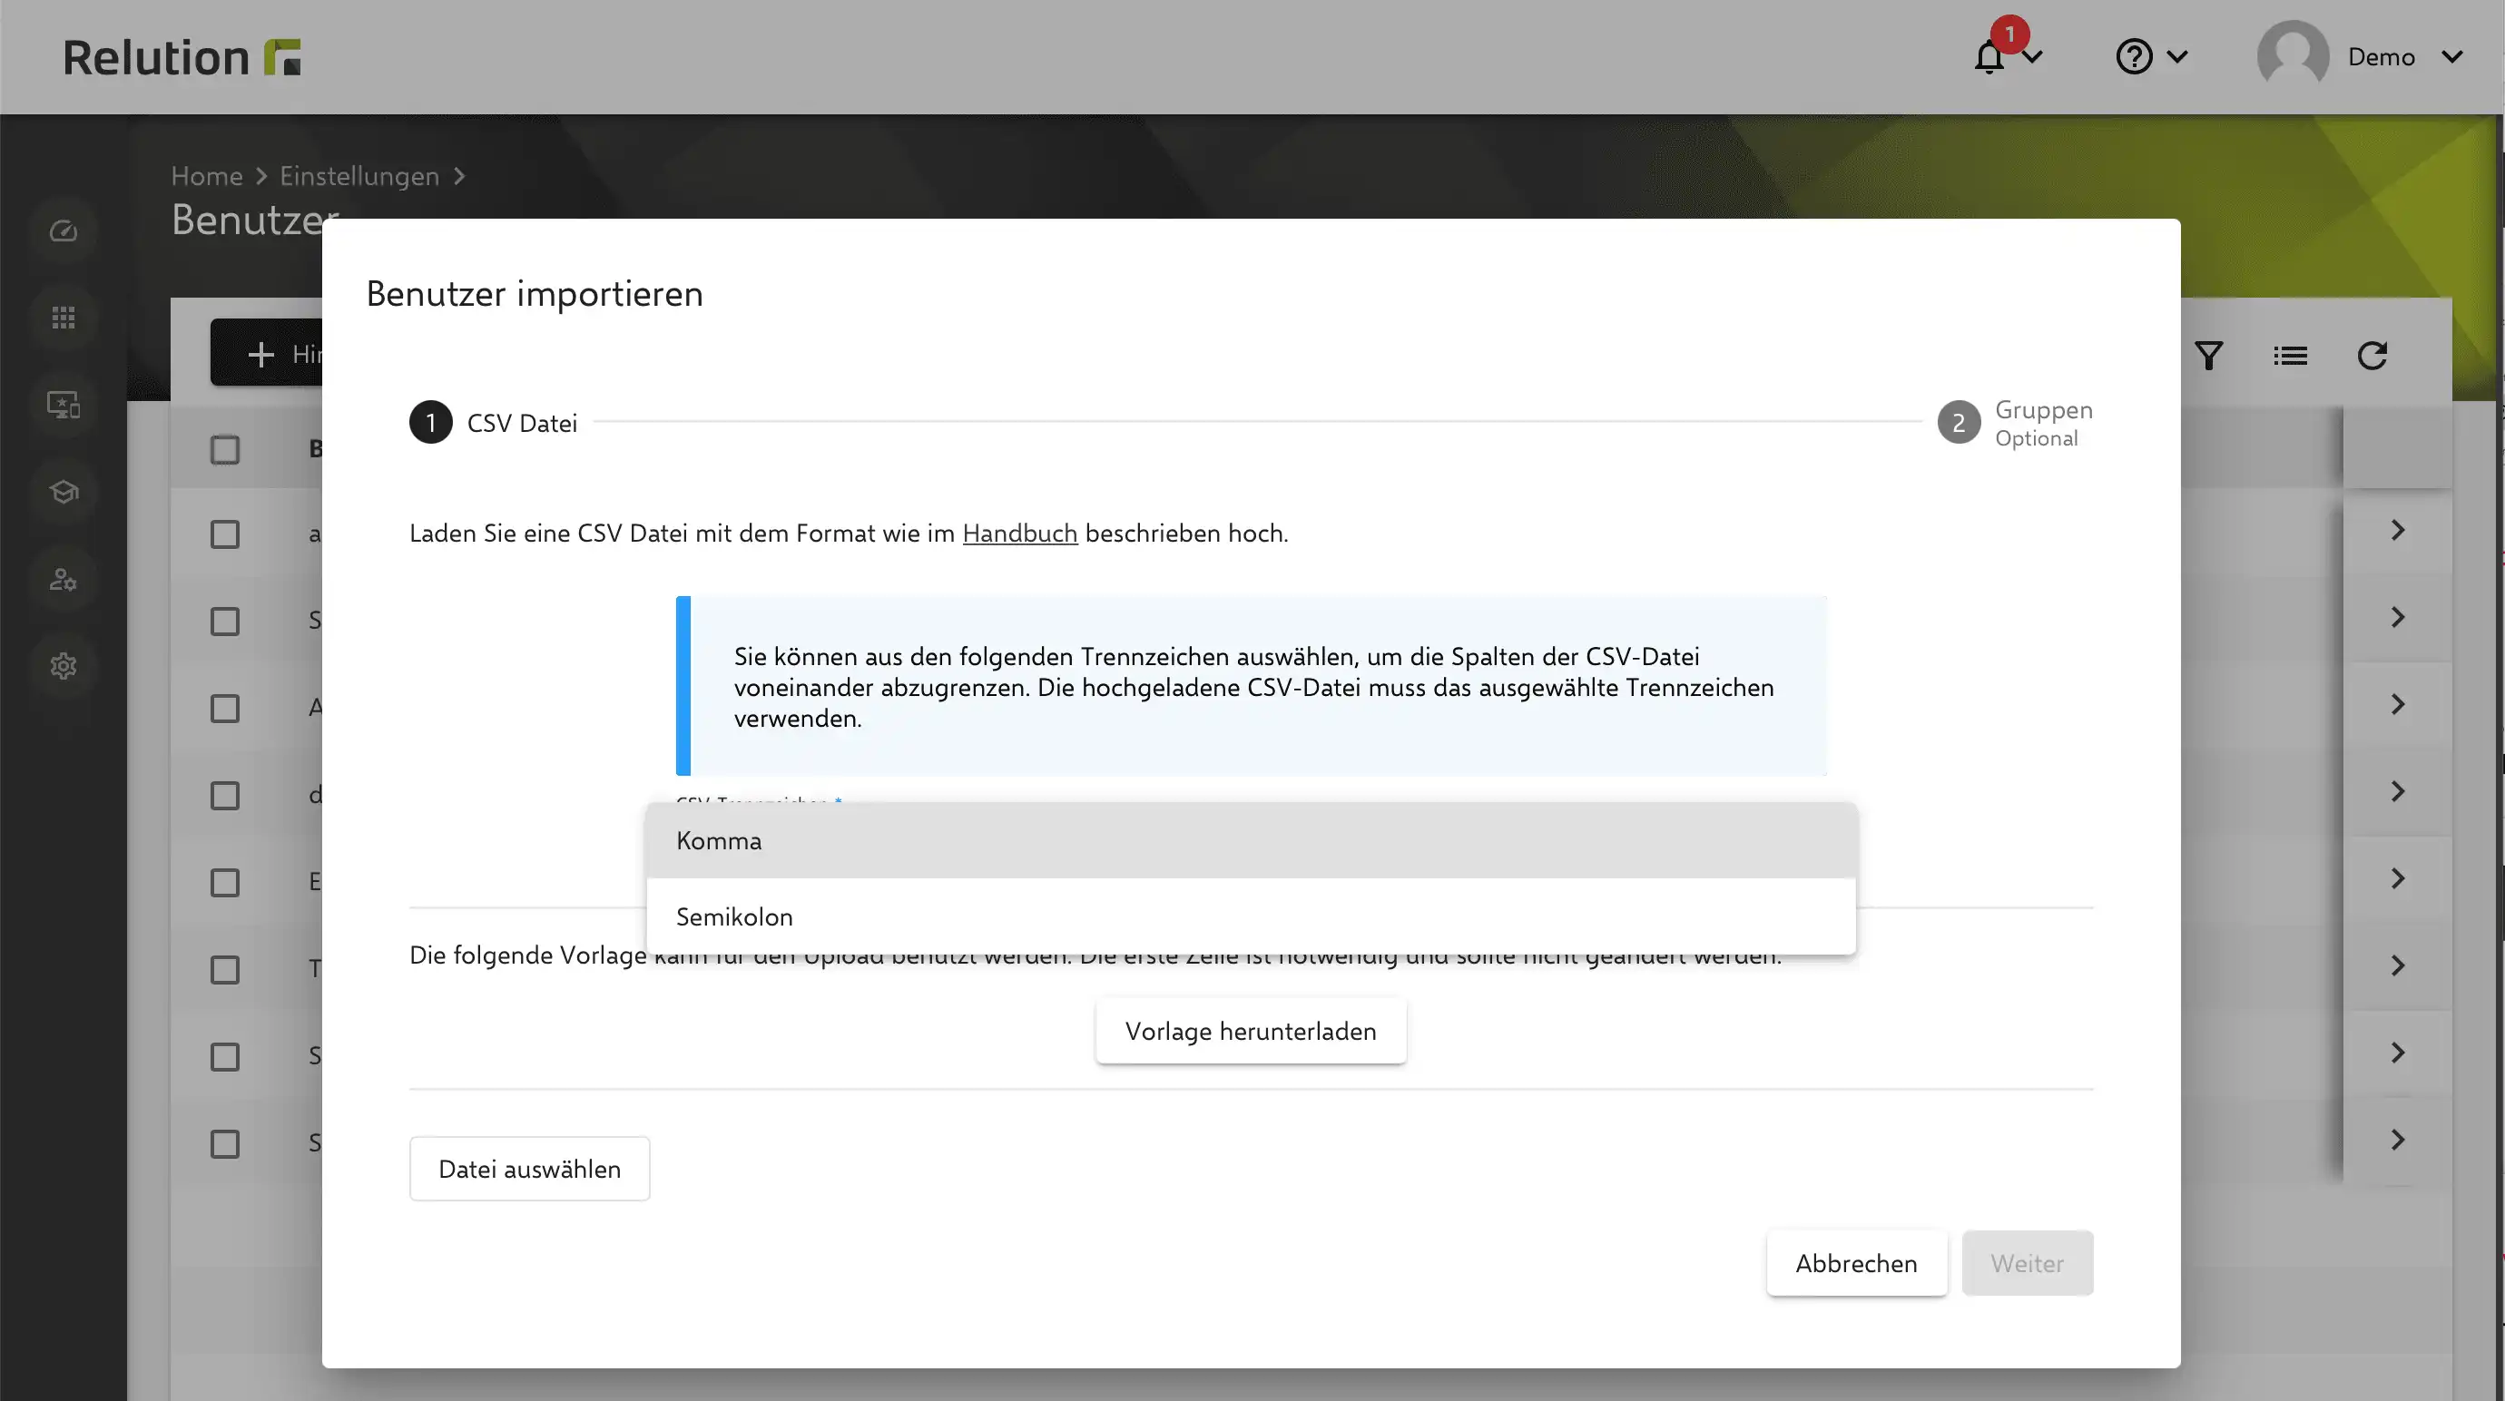Open the settings gear sidebar icon
Image resolution: width=2505 pixels, height=1401 pixels.
(x=64, y=666)
